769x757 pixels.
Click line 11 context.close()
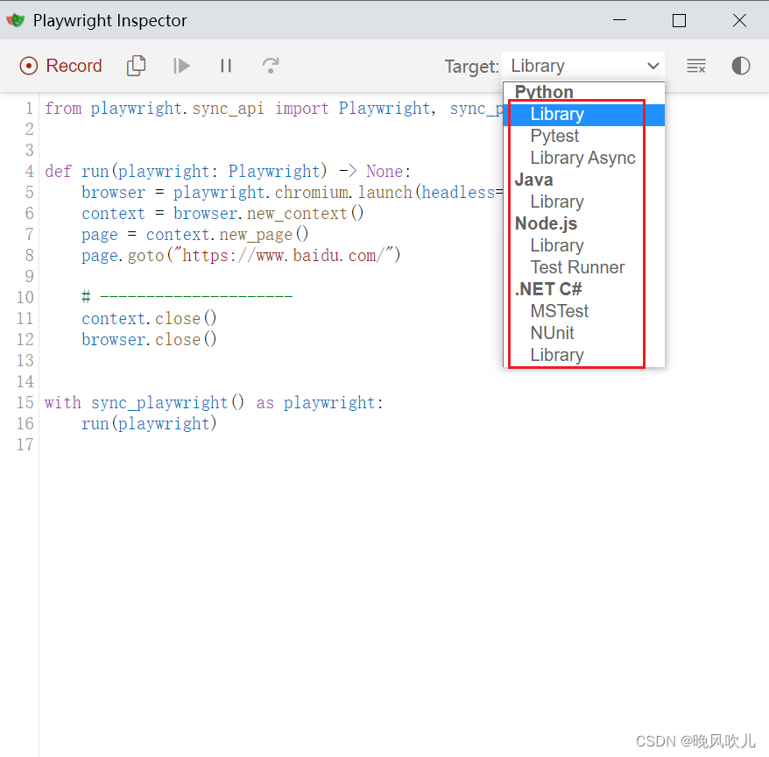point(149,318)
